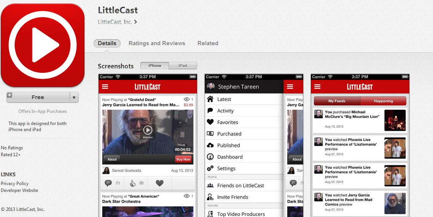Open the Details tab
Screen dimensions: 433x217
click(107, 43)
